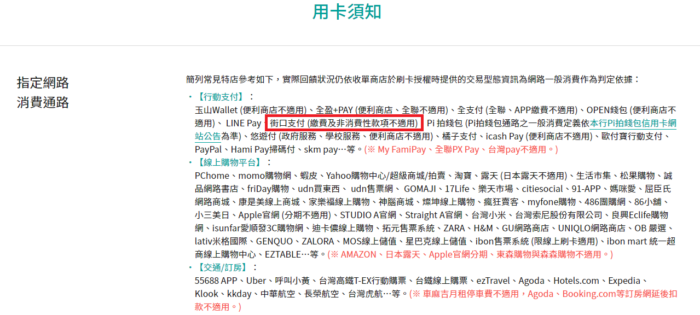Select the 長榮航空 entry
The width and height of the screenshot is (700, 315).
[322, 294]
